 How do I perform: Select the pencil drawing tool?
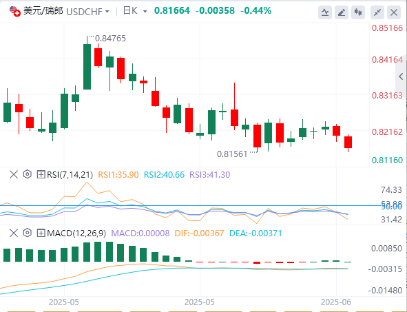tap(342, 12)
